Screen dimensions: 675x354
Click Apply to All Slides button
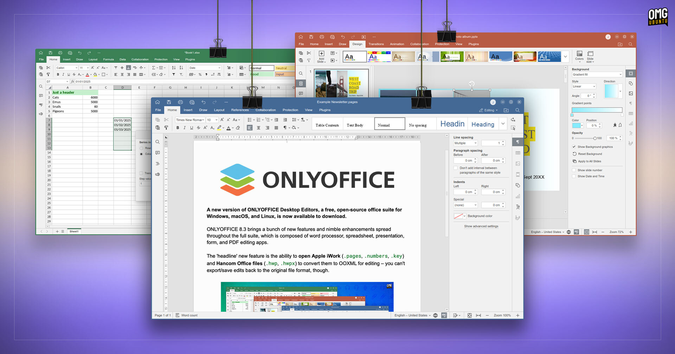pyautogui.click(x=587, y=161)
